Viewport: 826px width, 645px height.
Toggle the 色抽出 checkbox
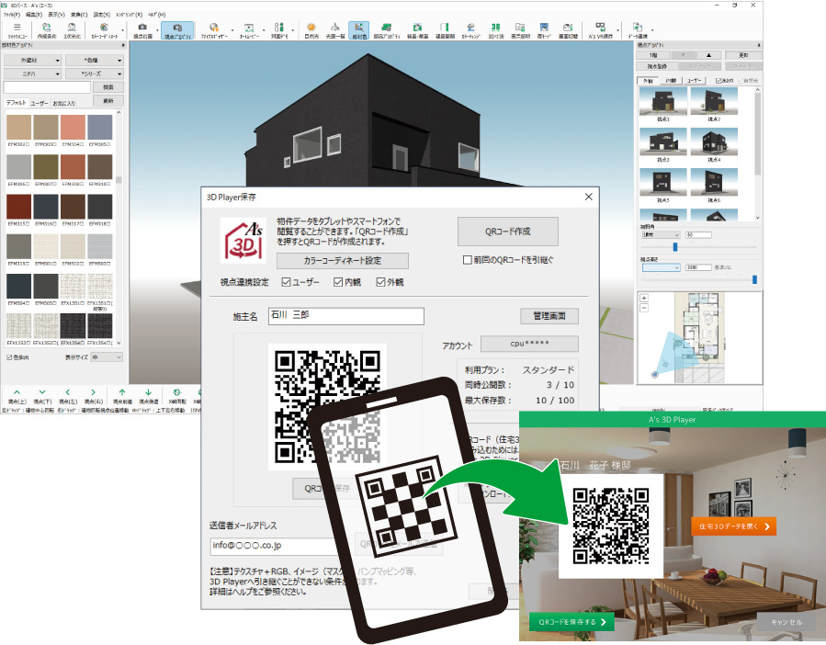[x=9, y=357]
